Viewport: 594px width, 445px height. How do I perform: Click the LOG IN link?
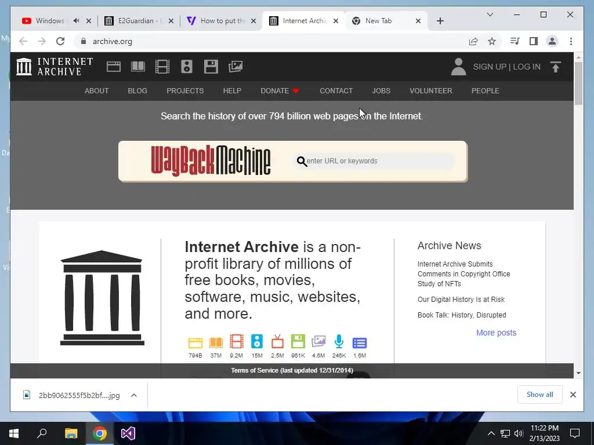pos(527,67)
